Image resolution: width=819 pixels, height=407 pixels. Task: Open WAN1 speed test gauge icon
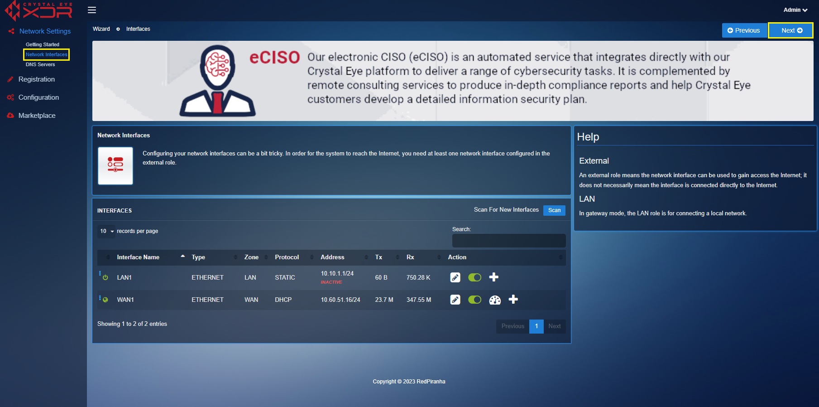pos(495,300)
